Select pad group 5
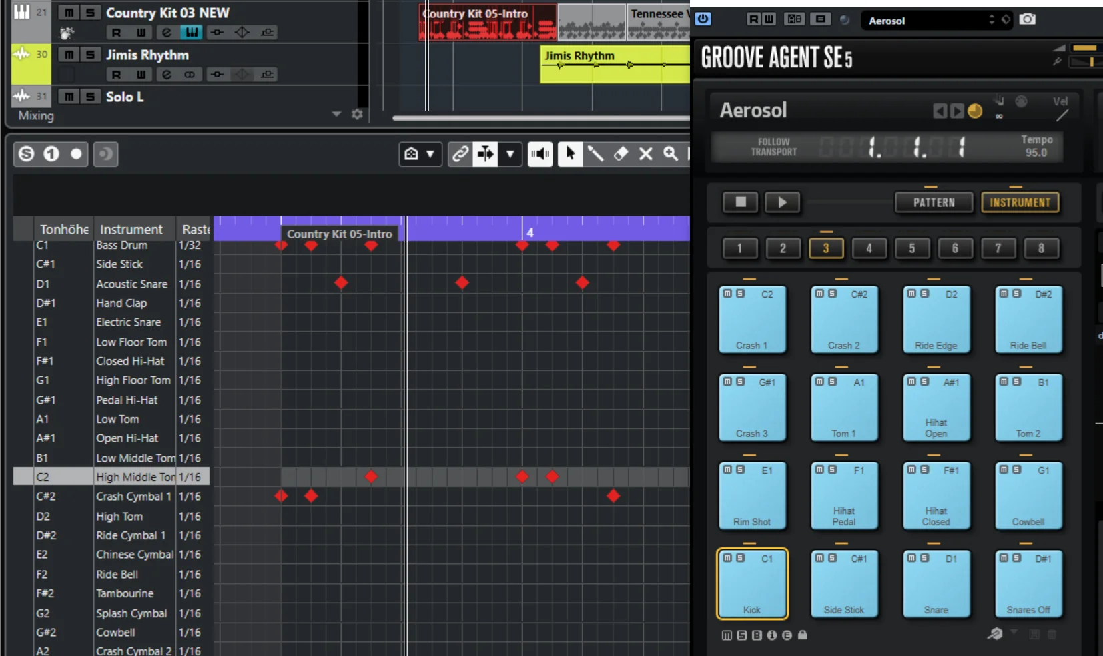Screen dimensions: 1103x656 pos(911,248)
